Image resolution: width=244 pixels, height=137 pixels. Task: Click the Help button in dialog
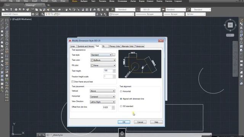[x=156, y=122]
